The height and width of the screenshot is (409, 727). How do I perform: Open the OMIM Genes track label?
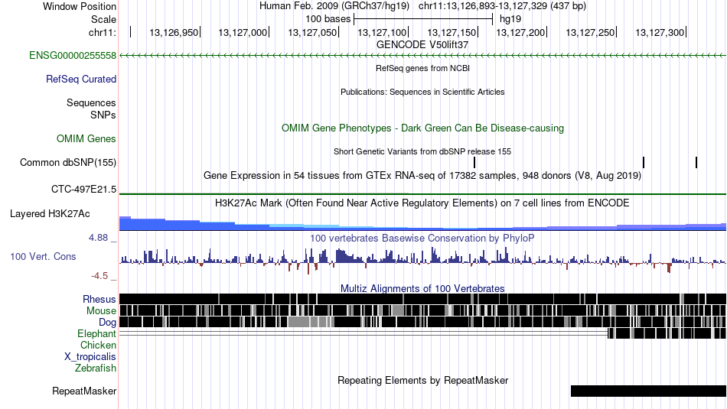point(86,138)
